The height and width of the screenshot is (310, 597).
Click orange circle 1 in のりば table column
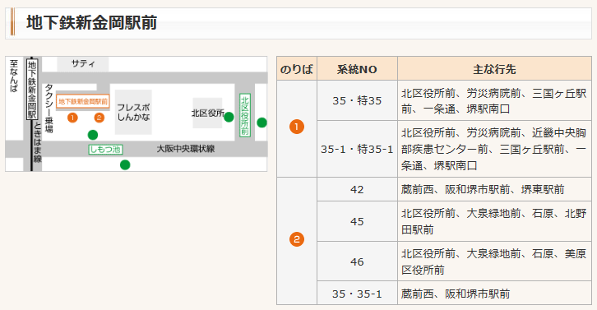[x=297, y=127]
